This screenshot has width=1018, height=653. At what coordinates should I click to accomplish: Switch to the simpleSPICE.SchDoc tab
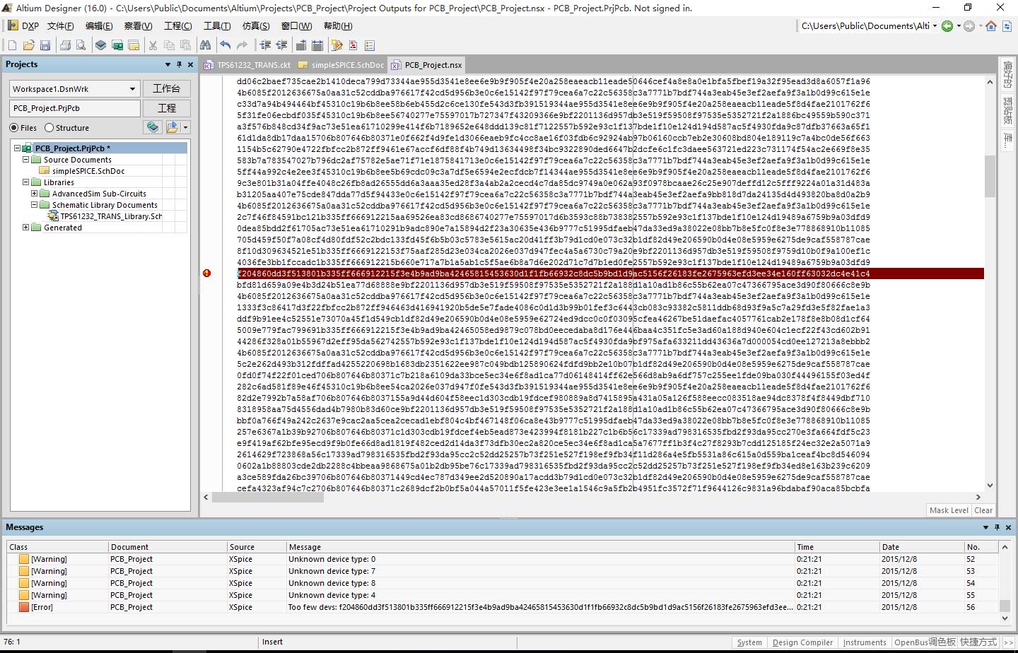point(341,65)
